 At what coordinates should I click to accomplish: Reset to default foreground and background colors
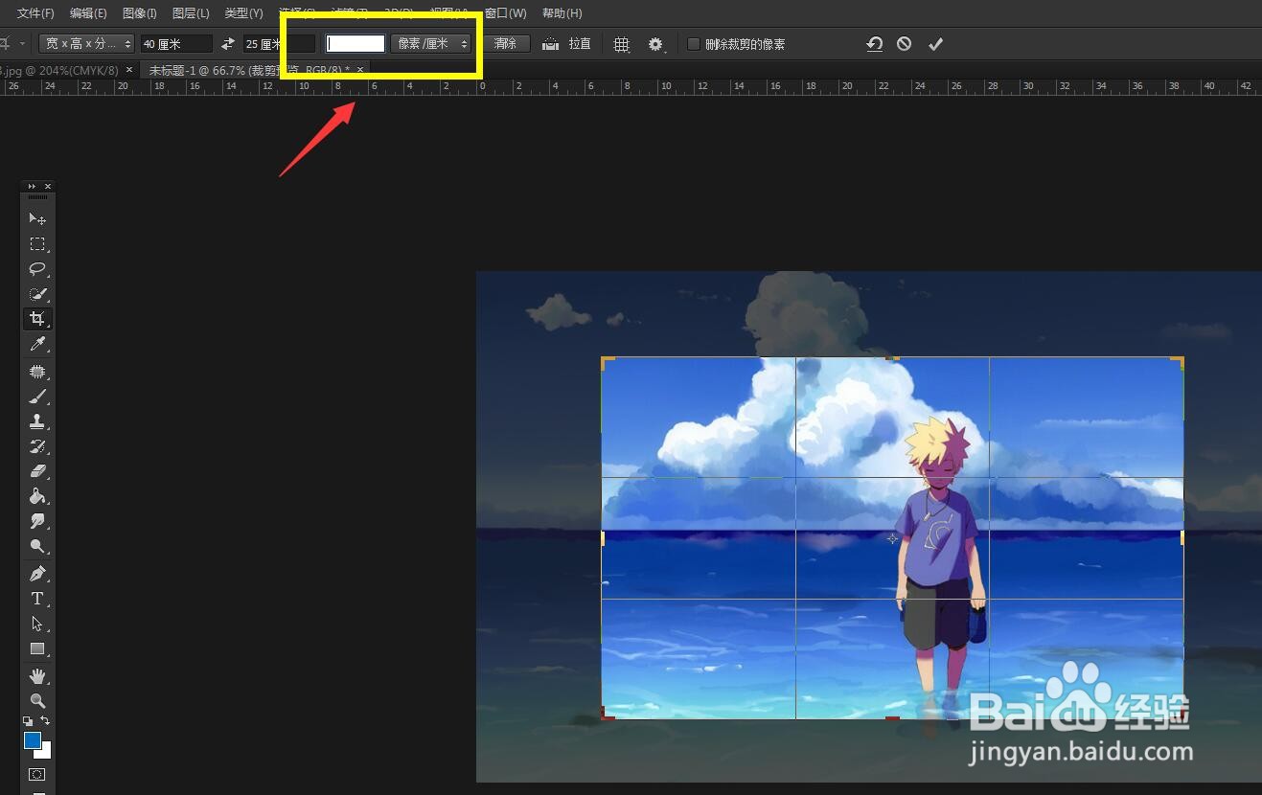28,720
